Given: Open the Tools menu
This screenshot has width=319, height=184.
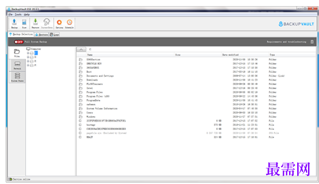Looking at the screenshot, I should (x=18, y=14).
